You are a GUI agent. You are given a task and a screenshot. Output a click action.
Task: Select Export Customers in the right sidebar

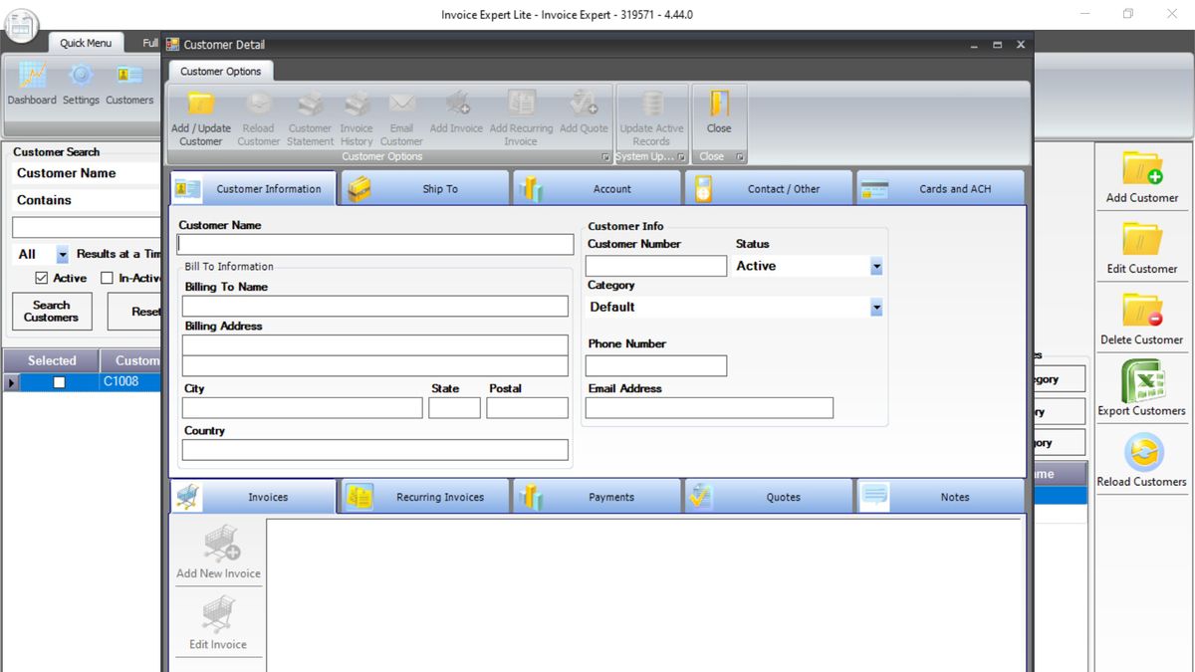coord(1141,388)
